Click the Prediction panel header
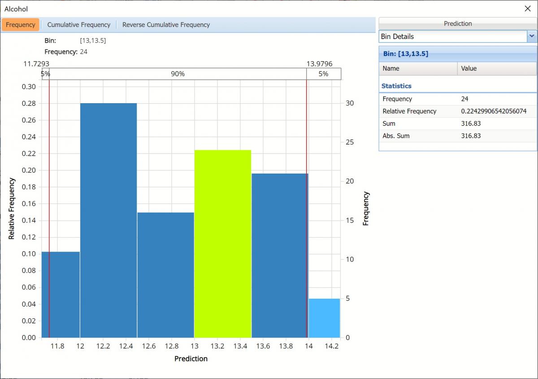 [457, 23]
